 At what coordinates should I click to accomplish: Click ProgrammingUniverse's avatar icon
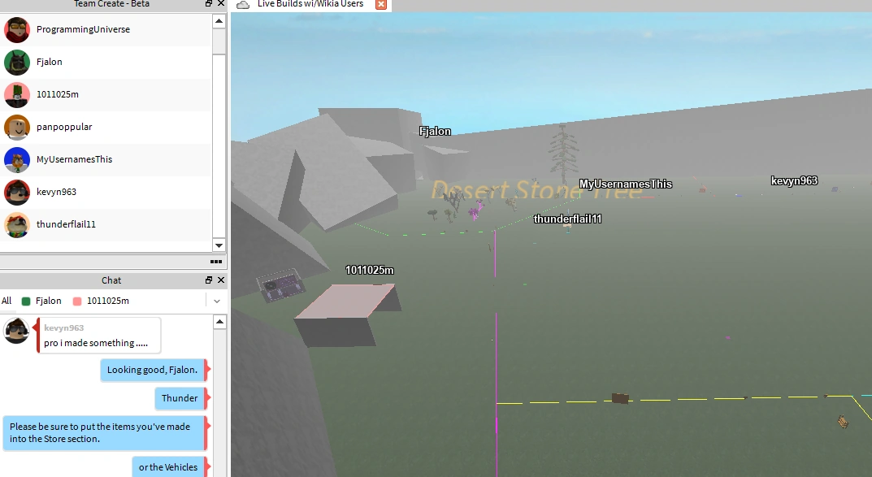coord(17,30)
